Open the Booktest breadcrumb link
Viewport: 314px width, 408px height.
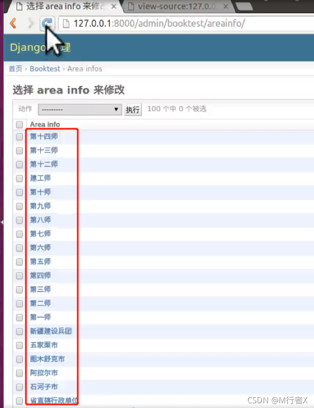pyautogui.click(x=45, y=69)
